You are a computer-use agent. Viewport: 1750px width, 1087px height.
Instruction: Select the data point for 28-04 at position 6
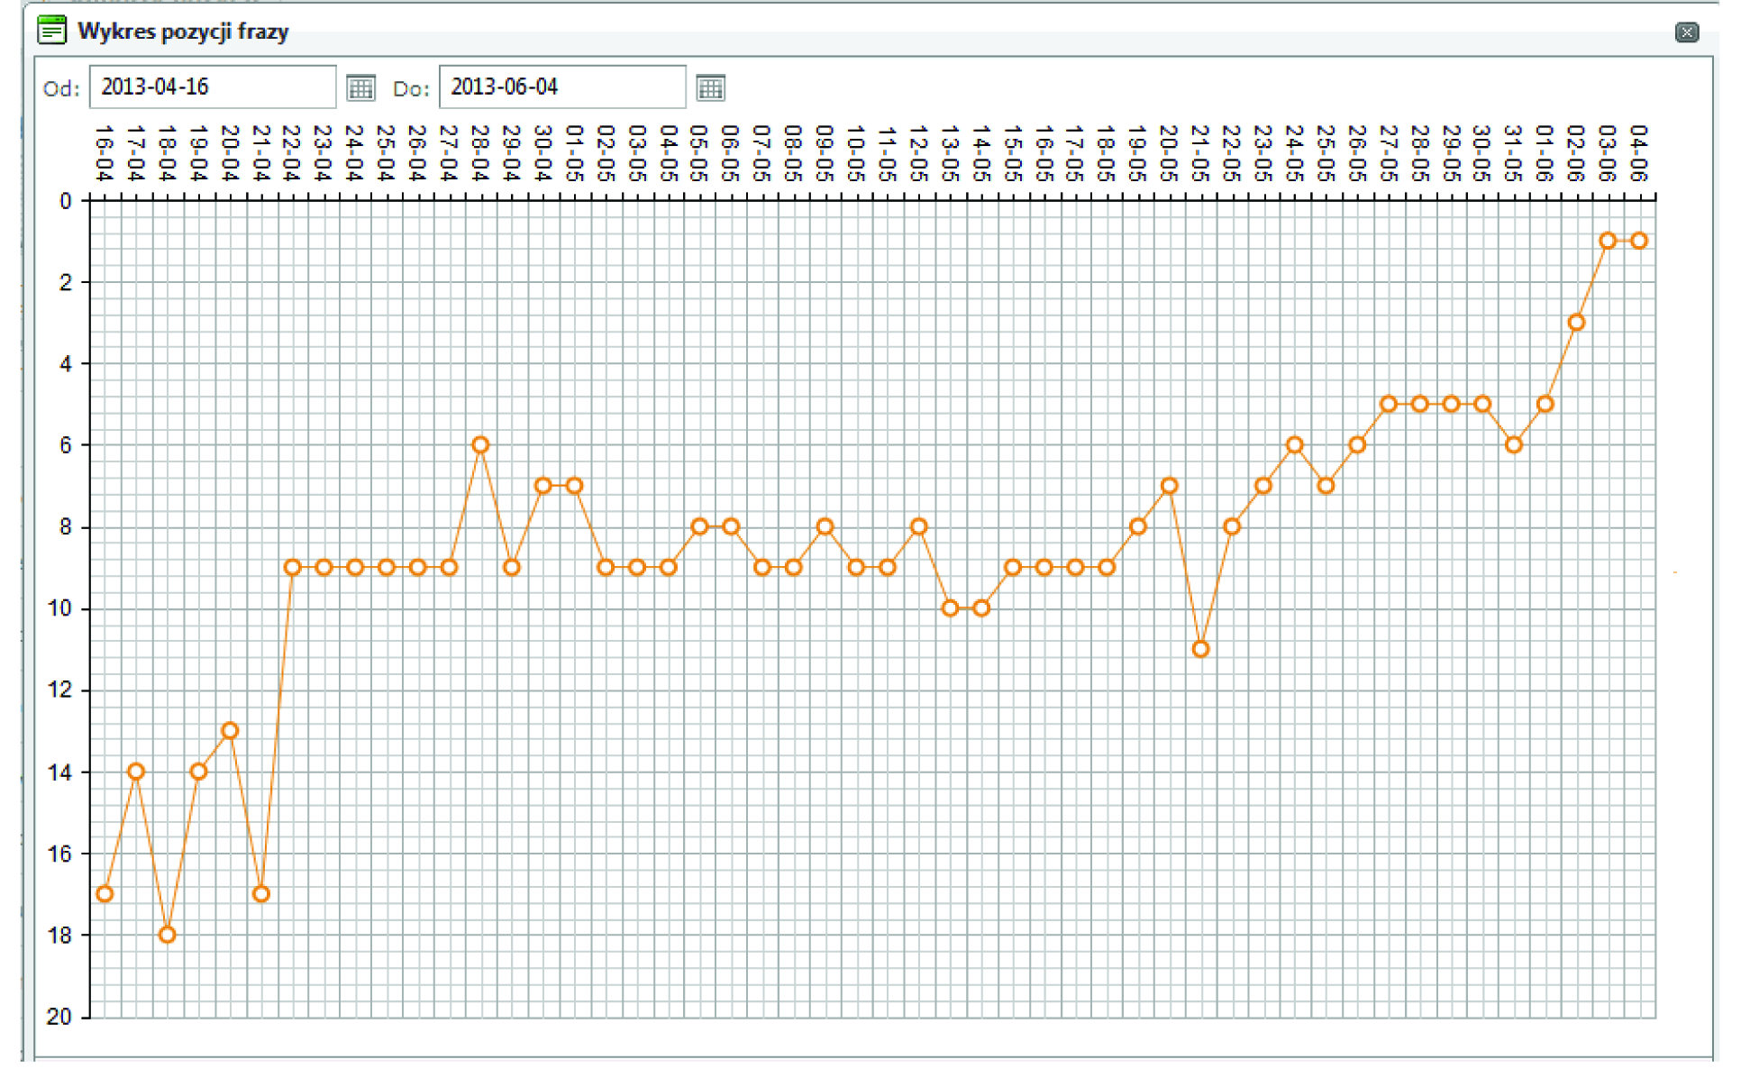(480, 444)
